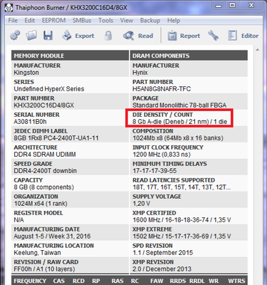Image resolution: width=267 pixels, height=285 pixels.
Task: Click the wrench tools icon
Action: (x=213, y=36)
